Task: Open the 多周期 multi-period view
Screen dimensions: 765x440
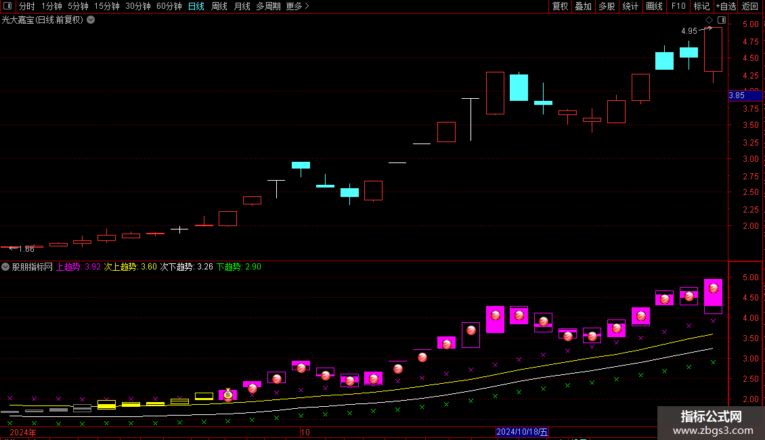Action: [268, 6]
